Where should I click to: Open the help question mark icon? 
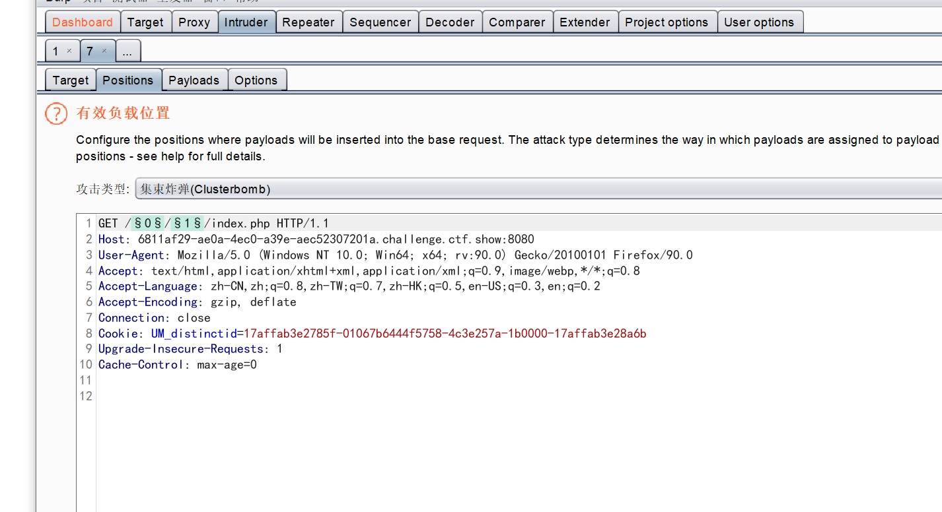[56, 113]
